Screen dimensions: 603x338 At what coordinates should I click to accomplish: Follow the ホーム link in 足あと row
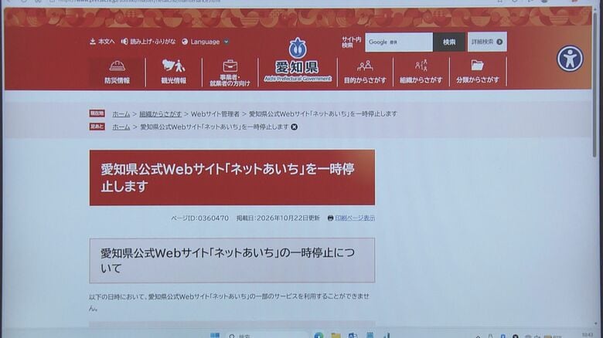tap(121, 127)
